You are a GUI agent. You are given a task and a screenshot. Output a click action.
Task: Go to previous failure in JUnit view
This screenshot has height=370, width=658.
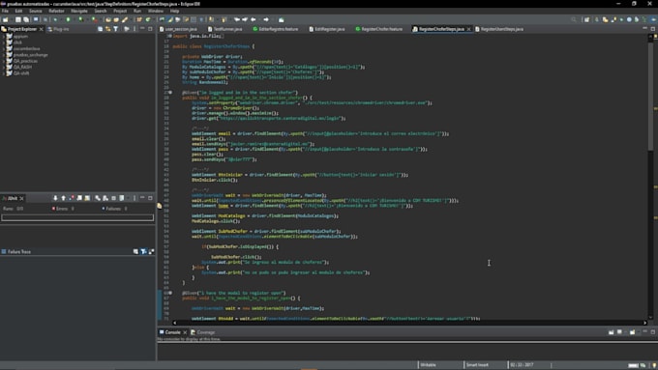click(63, 198)
